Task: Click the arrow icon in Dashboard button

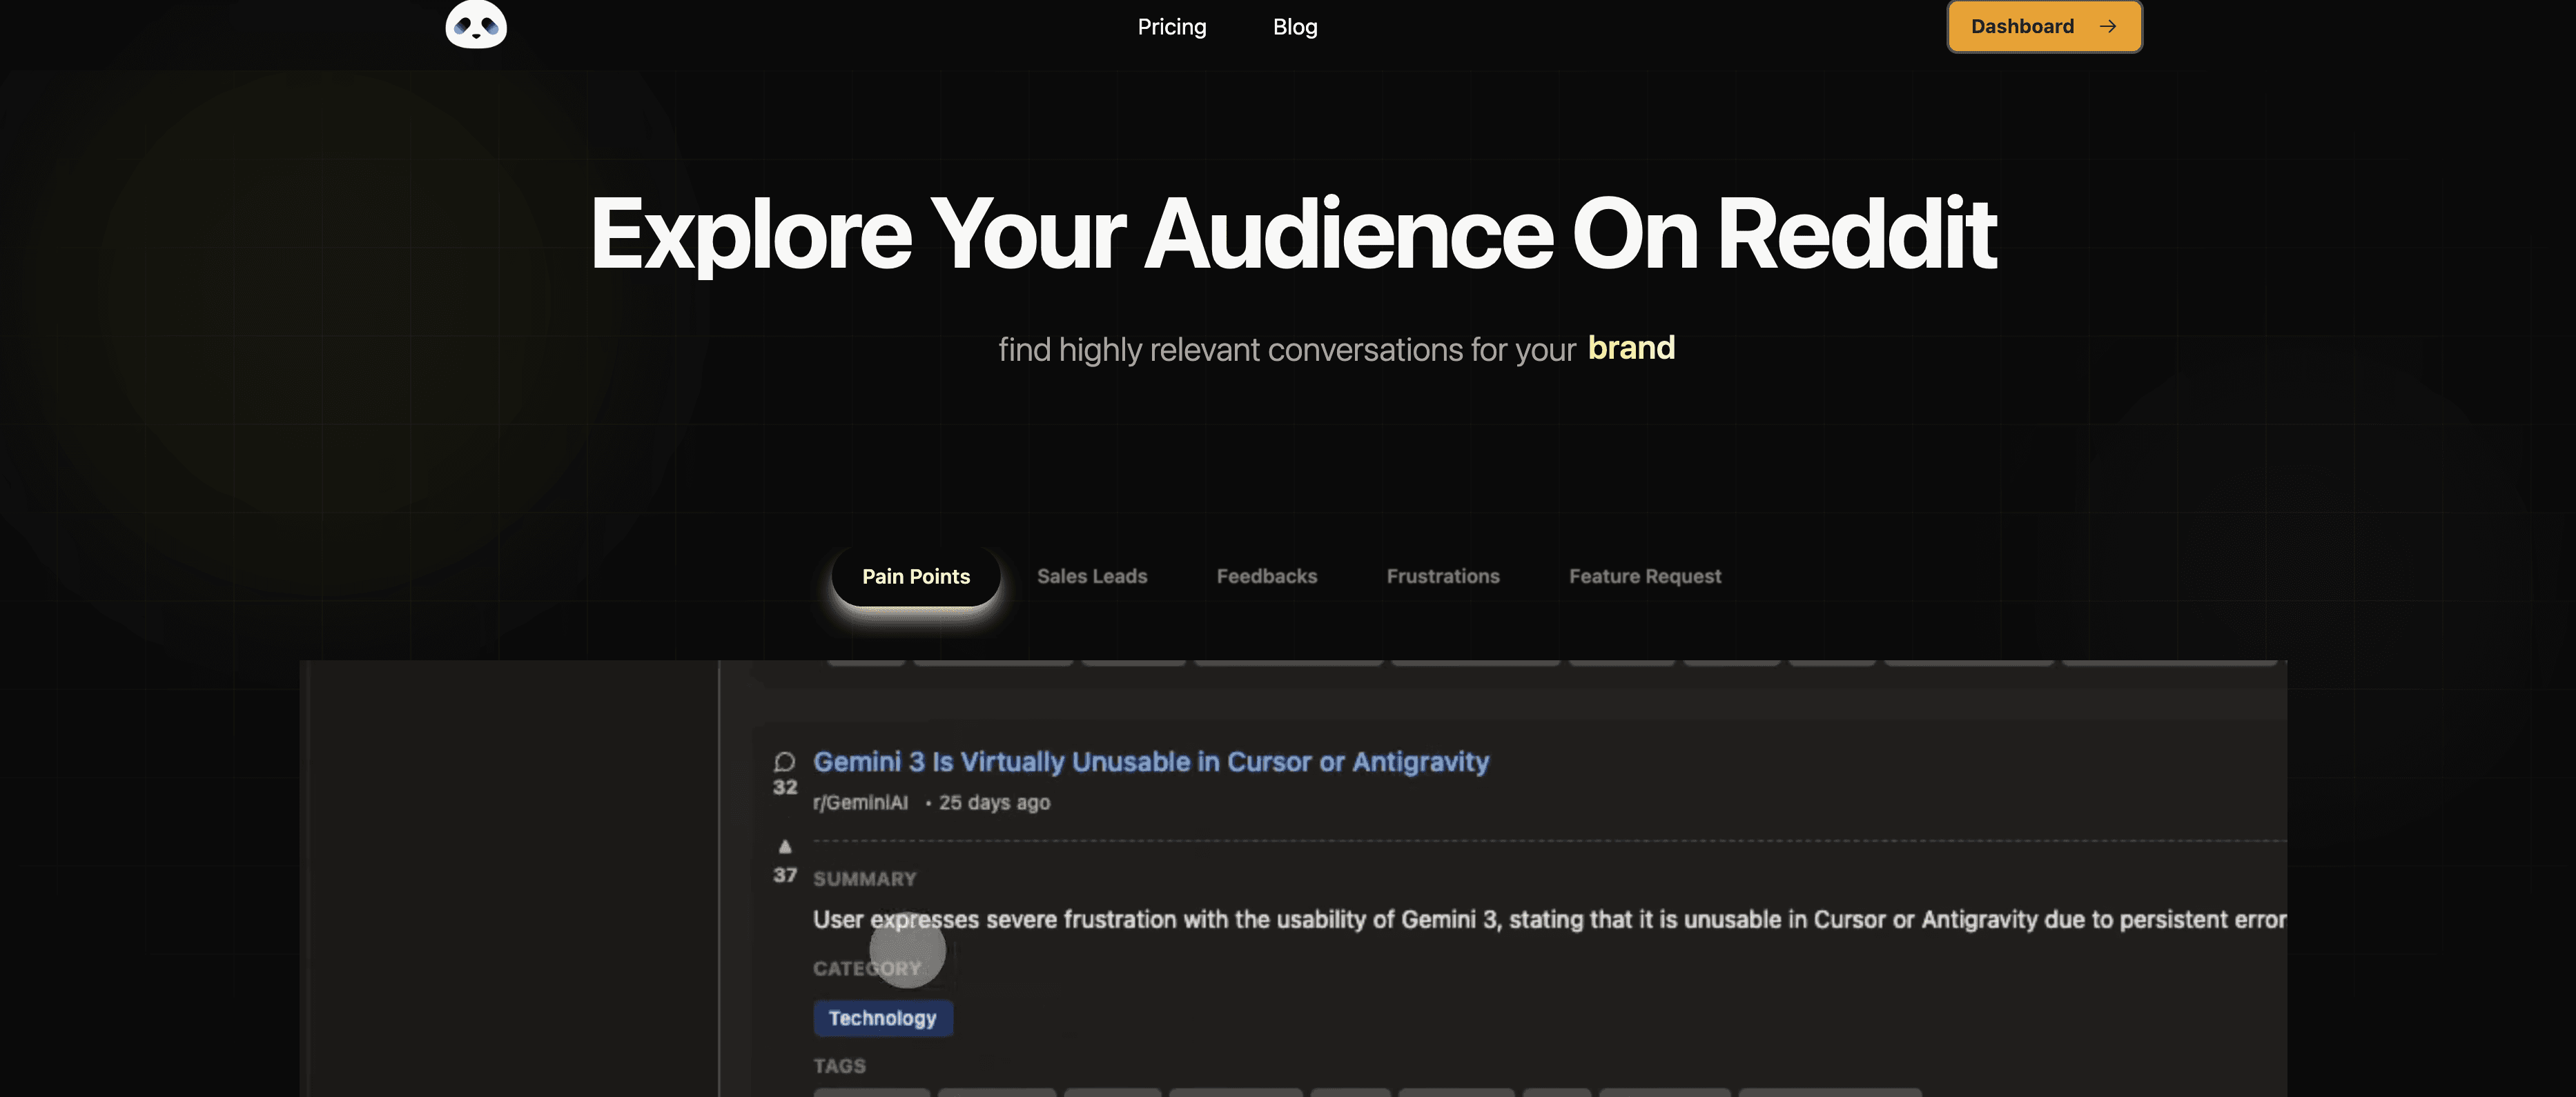Action: [x=2108, y=27]
